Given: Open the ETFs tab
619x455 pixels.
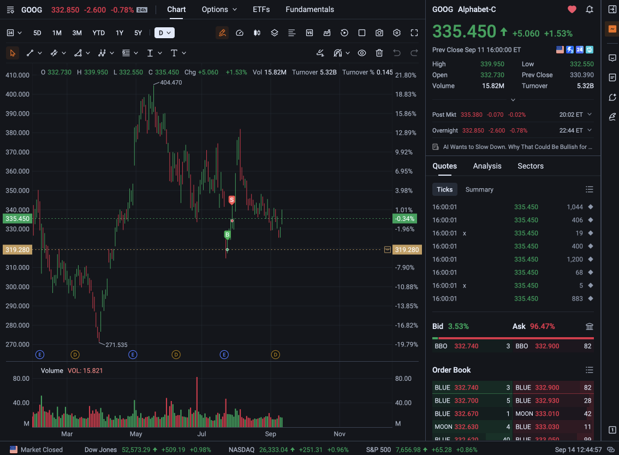Looking at the screenshot, I should 261,9.
